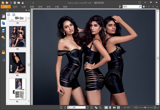Open the Security lock panel

(x=3, y=52)
